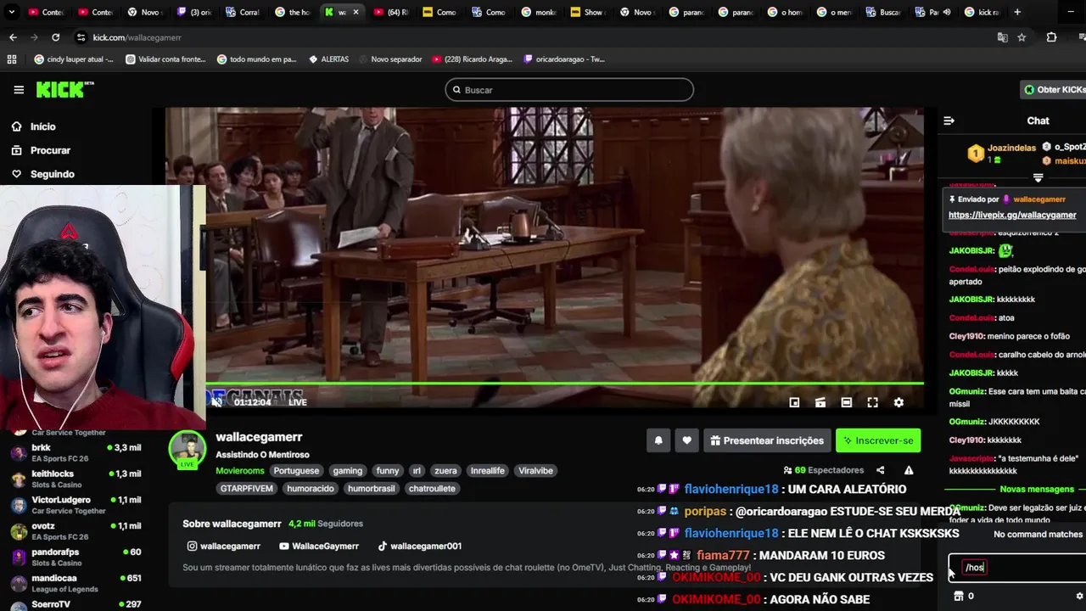1086x611 pixels.
Task: Open the browser extensions puzzle icon
Action: click(x=1051, y=37)
